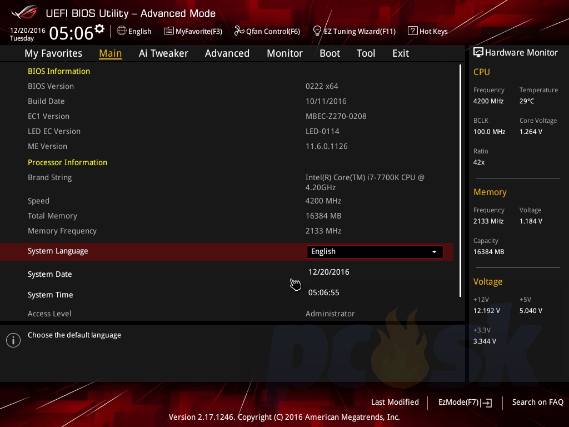The height and width of the screenshot is (427, 569).
Task: Click the Processor Information section heading
Action: click(x=67, y=162)
